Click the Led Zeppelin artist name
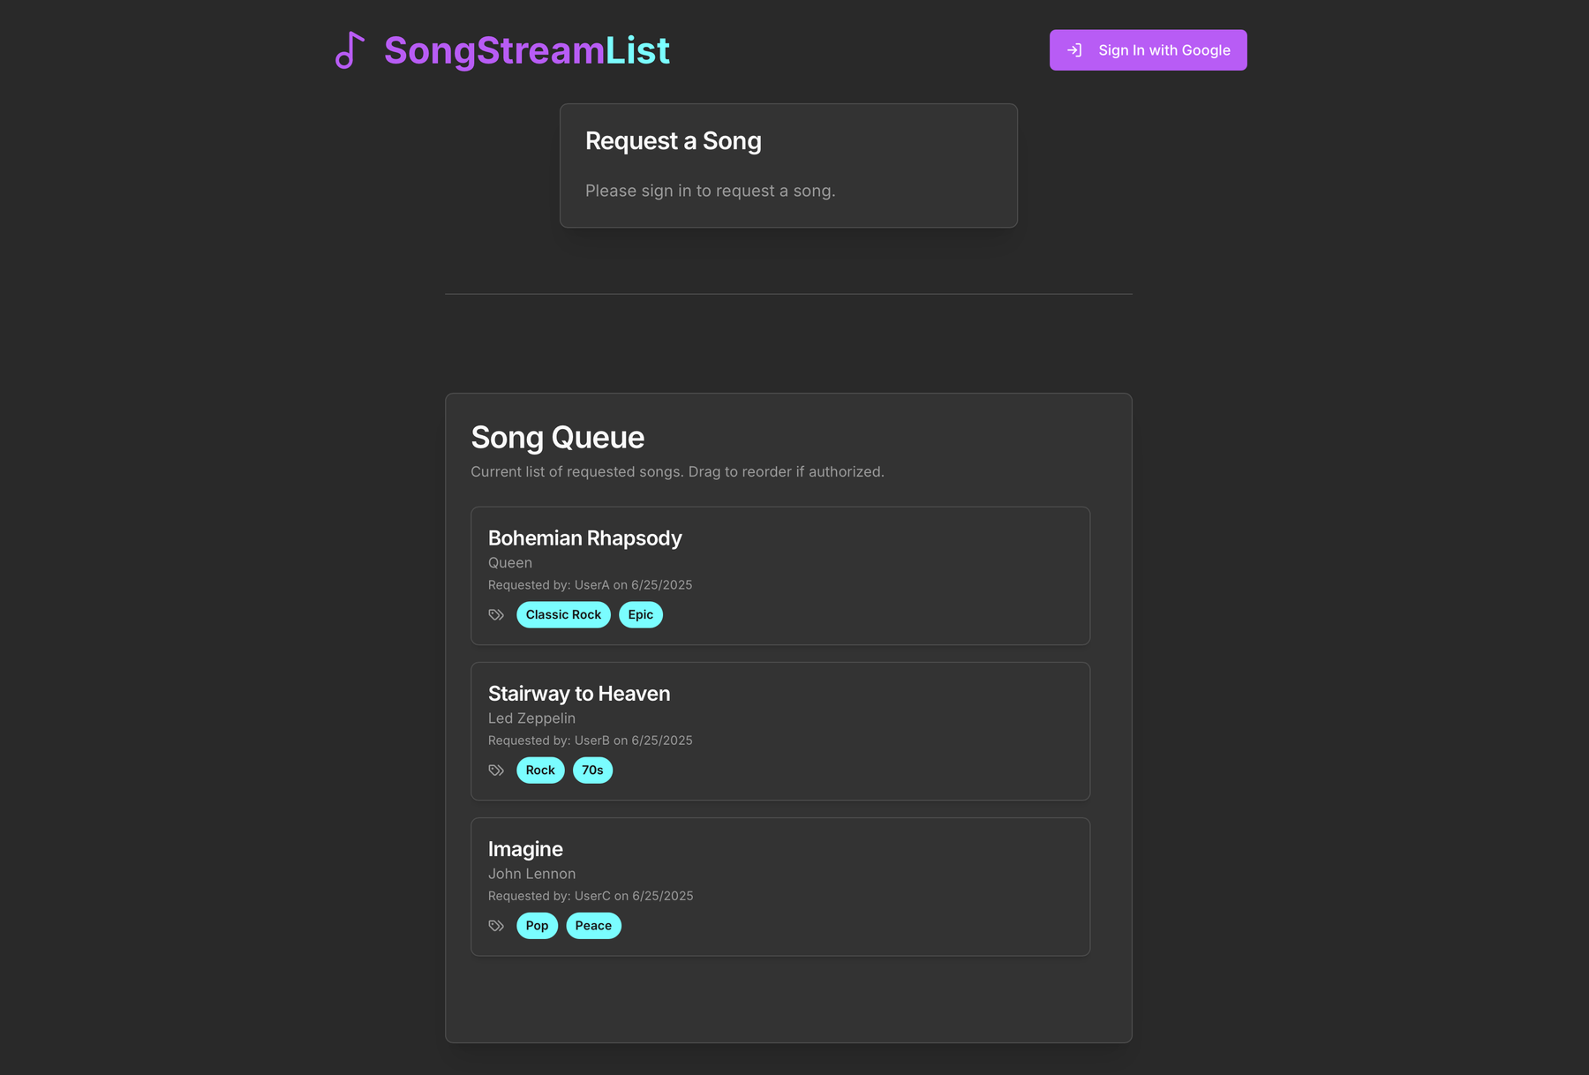 531,718
